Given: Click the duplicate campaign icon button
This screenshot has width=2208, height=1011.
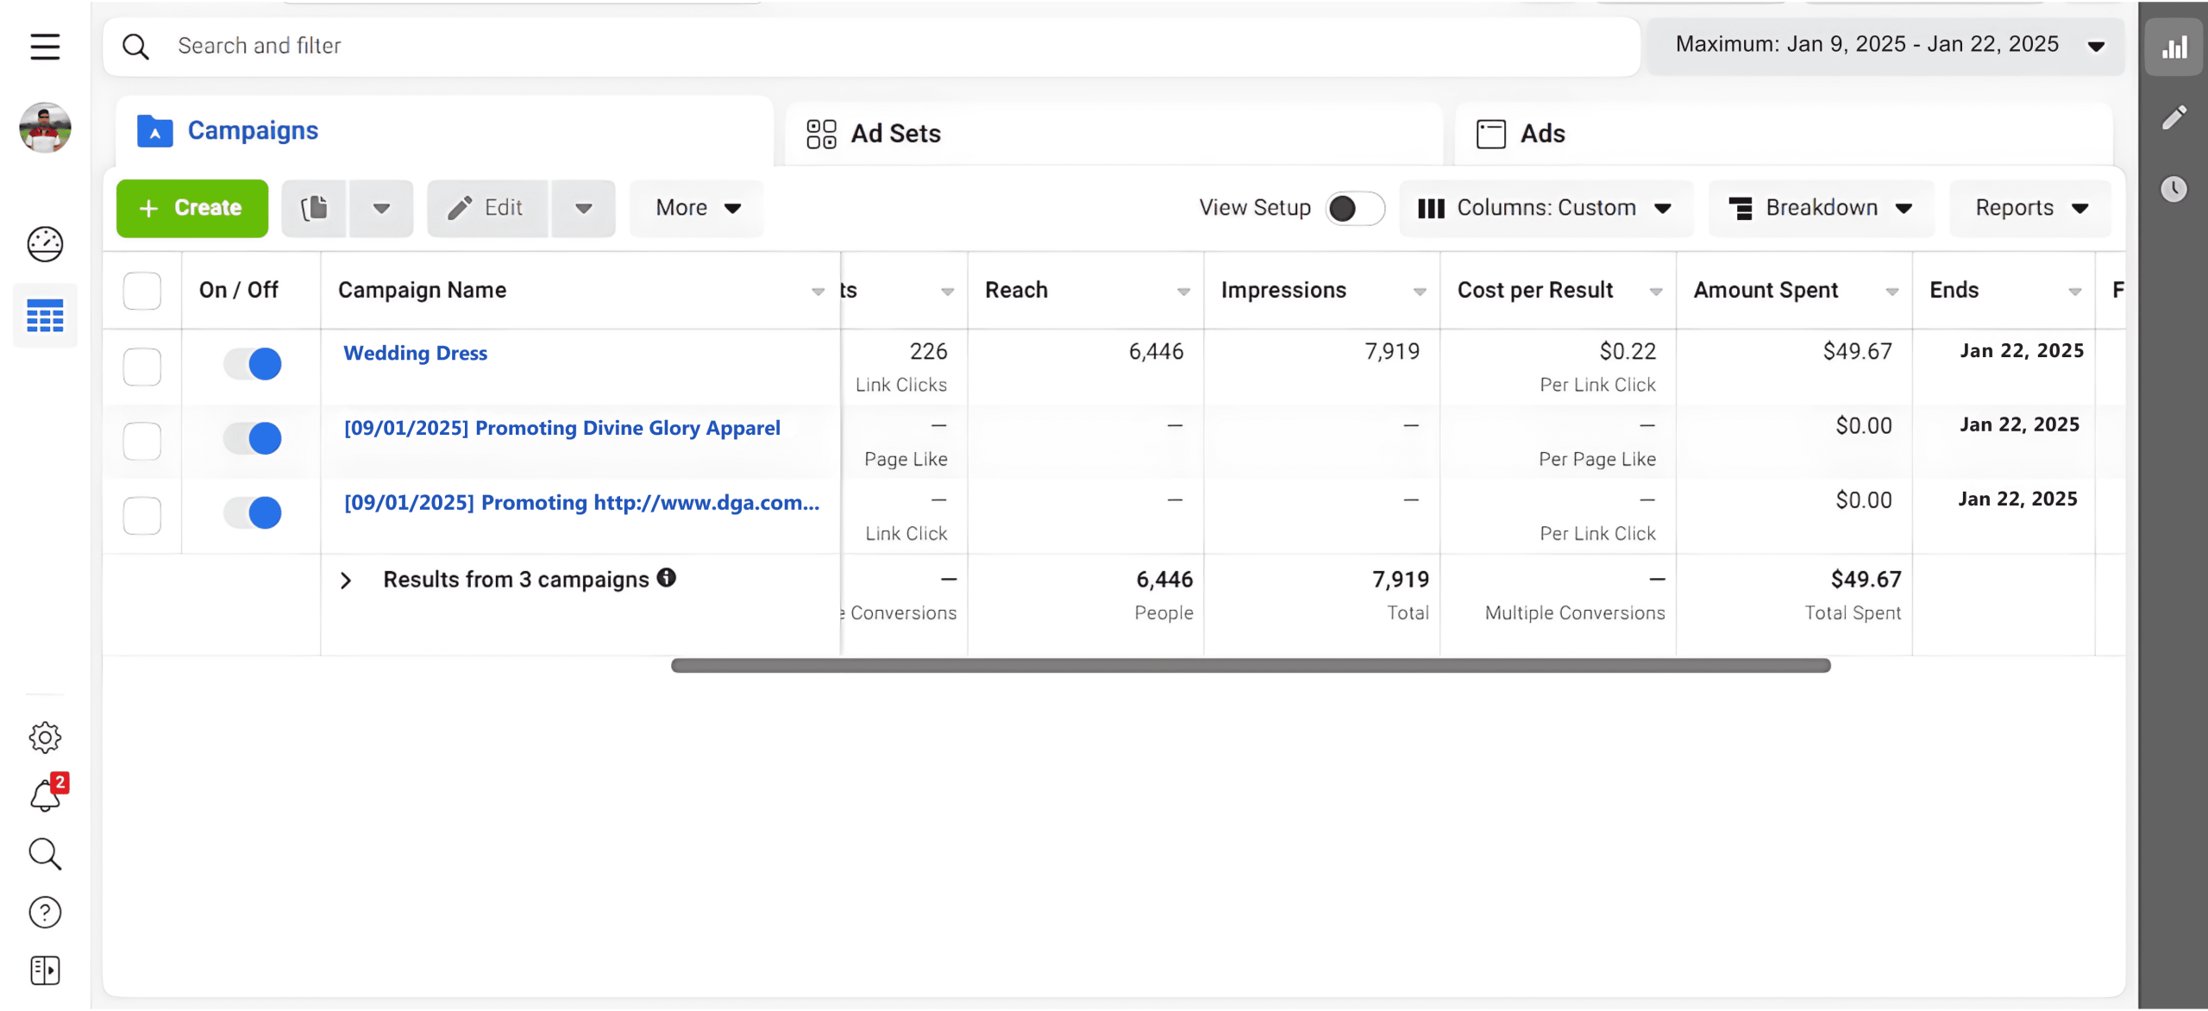Looking at the screenshot, I should (314, 208).
